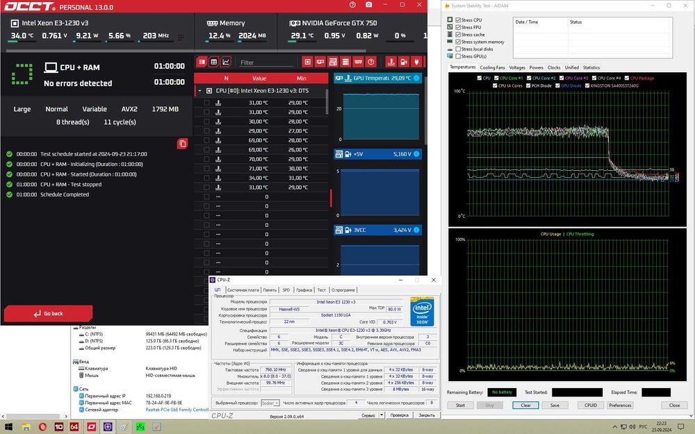The height and width of the screenshot is (434, 695).
Task: Filter sensors by question mark icon
Action: pos(371,62)
